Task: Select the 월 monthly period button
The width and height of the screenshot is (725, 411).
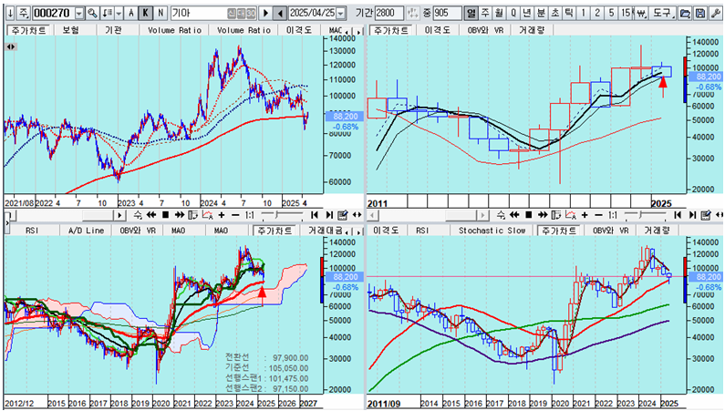Action: click(499, 13)
